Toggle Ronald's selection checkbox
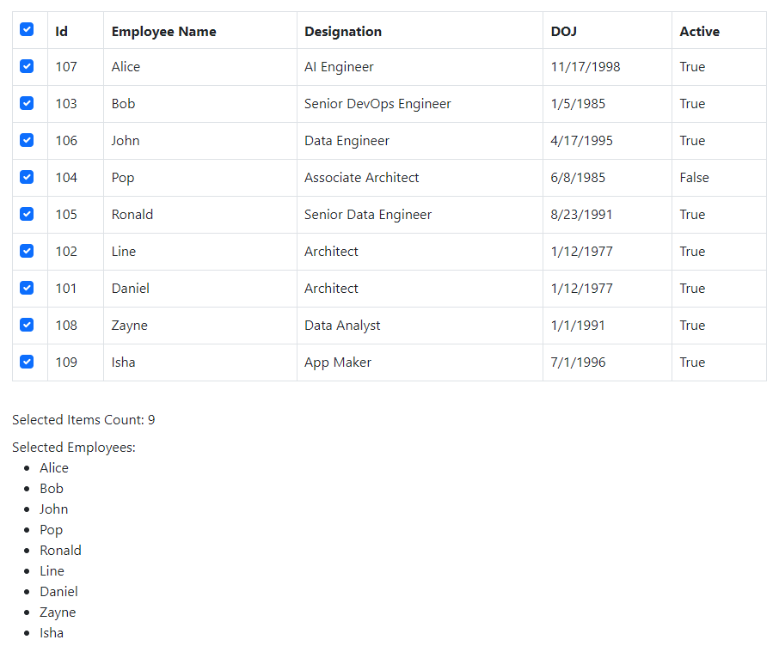The width and height of the screenshot is (779, 652). tap(27, 213)
